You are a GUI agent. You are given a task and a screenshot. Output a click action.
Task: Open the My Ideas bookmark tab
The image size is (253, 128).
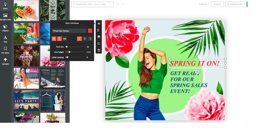tap(5, 50)
